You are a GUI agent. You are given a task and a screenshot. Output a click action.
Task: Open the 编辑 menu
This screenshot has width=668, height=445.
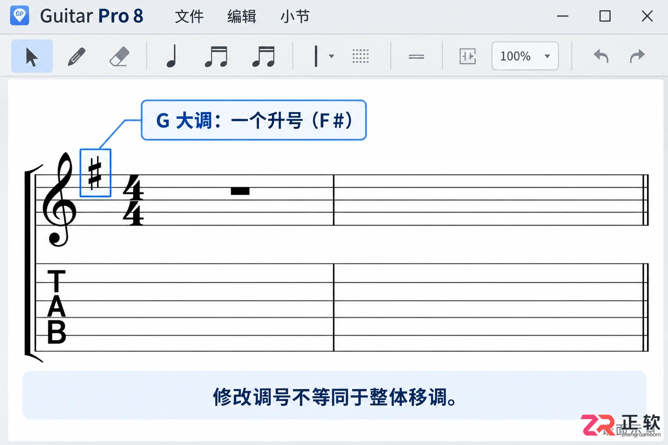(x=242, y=17)
